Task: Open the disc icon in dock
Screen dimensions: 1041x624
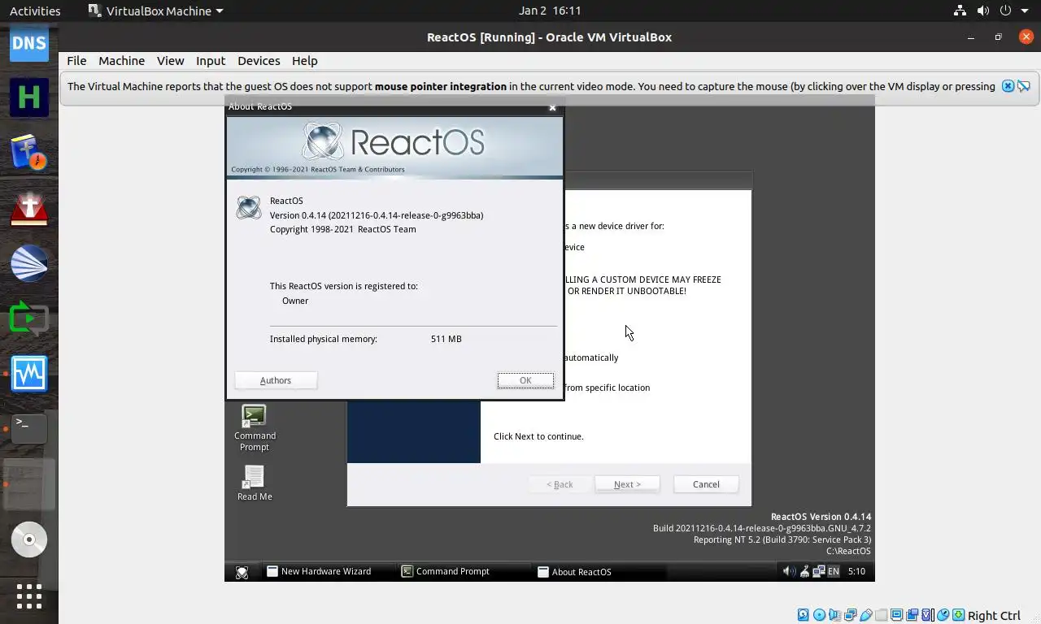Action: tap(29, 539)
